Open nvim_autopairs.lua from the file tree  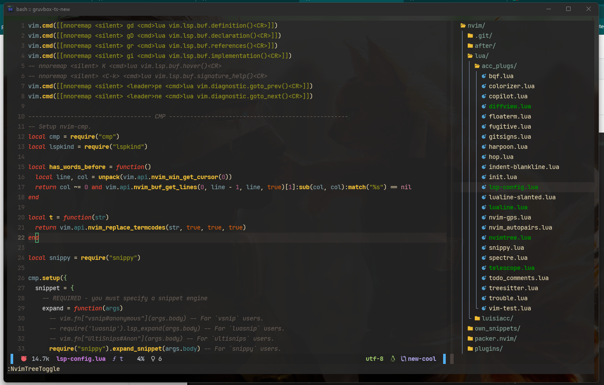520,227
